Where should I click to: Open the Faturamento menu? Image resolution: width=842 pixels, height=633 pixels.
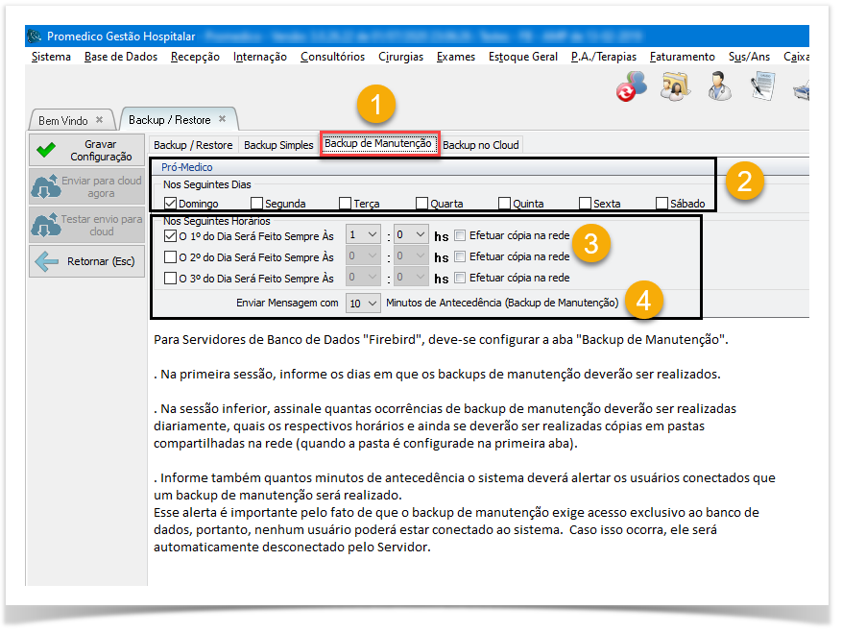click(x=682, y=57)
